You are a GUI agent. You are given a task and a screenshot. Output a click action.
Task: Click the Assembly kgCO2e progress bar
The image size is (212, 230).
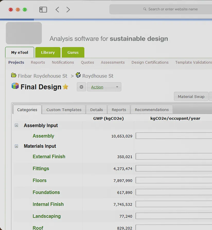click(x=174, y=136)
